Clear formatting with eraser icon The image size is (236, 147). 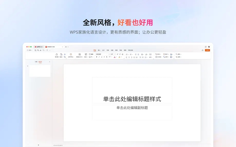click(x=122, y=54)
